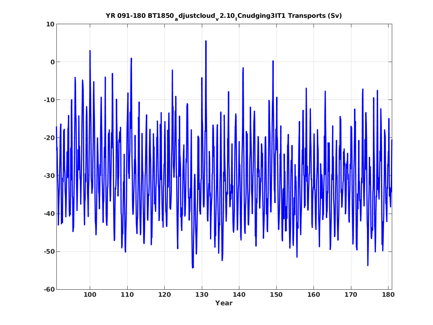This screenshot has height=325, width=433.
Task: Click the plot title ending in 'Transports (Sv)'
Action: 224,16
